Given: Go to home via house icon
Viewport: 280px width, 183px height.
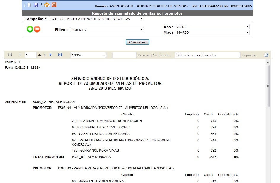Looking at the screenshot, I should [x=47, y=5].
